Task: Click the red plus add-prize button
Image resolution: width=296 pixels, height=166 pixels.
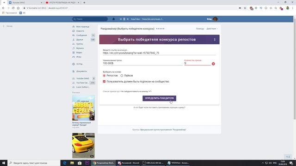Action: click(x=213, y=64)
